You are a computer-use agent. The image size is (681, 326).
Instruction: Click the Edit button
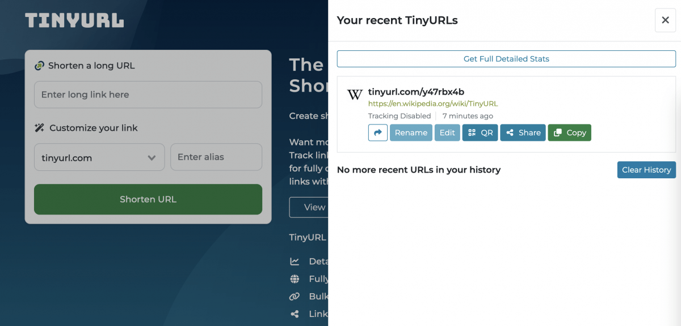point(447,132)
